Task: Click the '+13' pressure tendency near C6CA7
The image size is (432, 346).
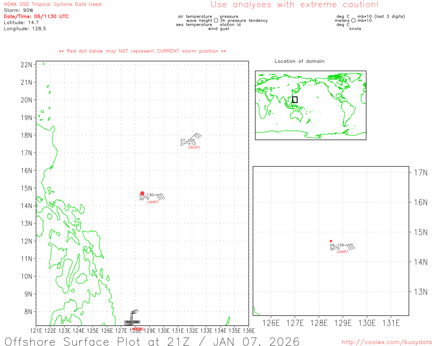Action: [x=192, y=144]
